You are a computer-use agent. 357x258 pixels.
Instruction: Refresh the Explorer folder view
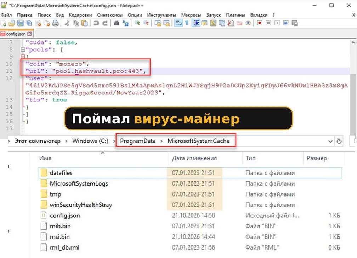[339, 141]
